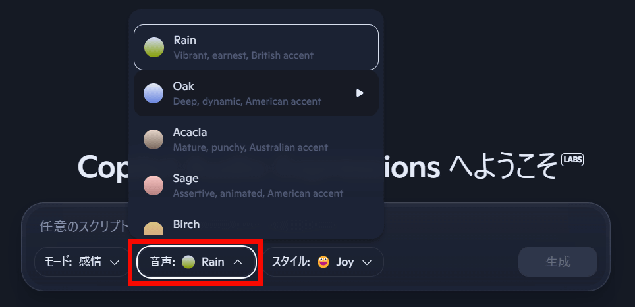Select Rain voice option in list
The image size is (635, 307).
click(256, 47)
